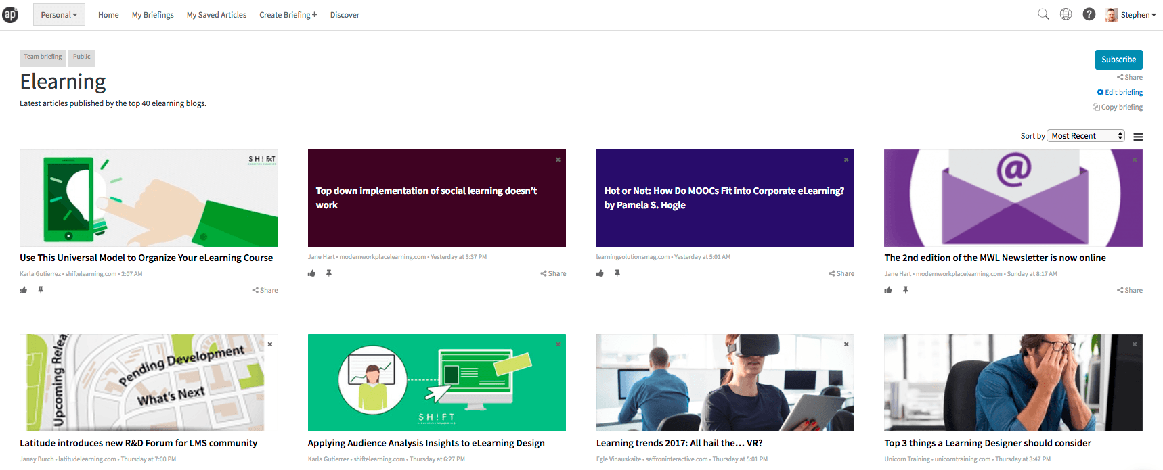Open the Sort by Most Recent selector
The image size is (1163, 470).
1086,136
